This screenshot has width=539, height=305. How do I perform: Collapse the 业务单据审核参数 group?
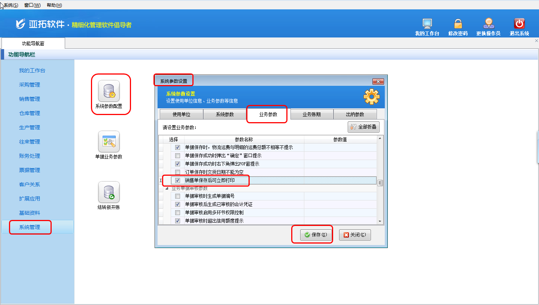point(167,189)
